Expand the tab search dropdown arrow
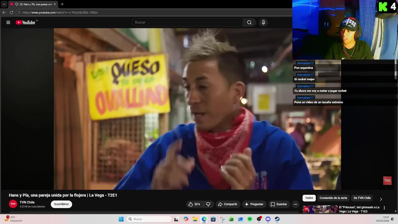Viewport: 398px width, 224px height. pos(4,4)
